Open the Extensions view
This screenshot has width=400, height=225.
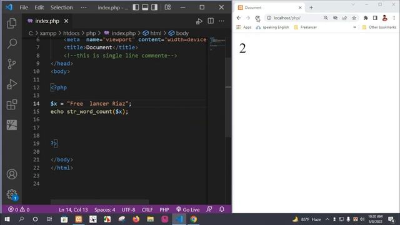12,104
